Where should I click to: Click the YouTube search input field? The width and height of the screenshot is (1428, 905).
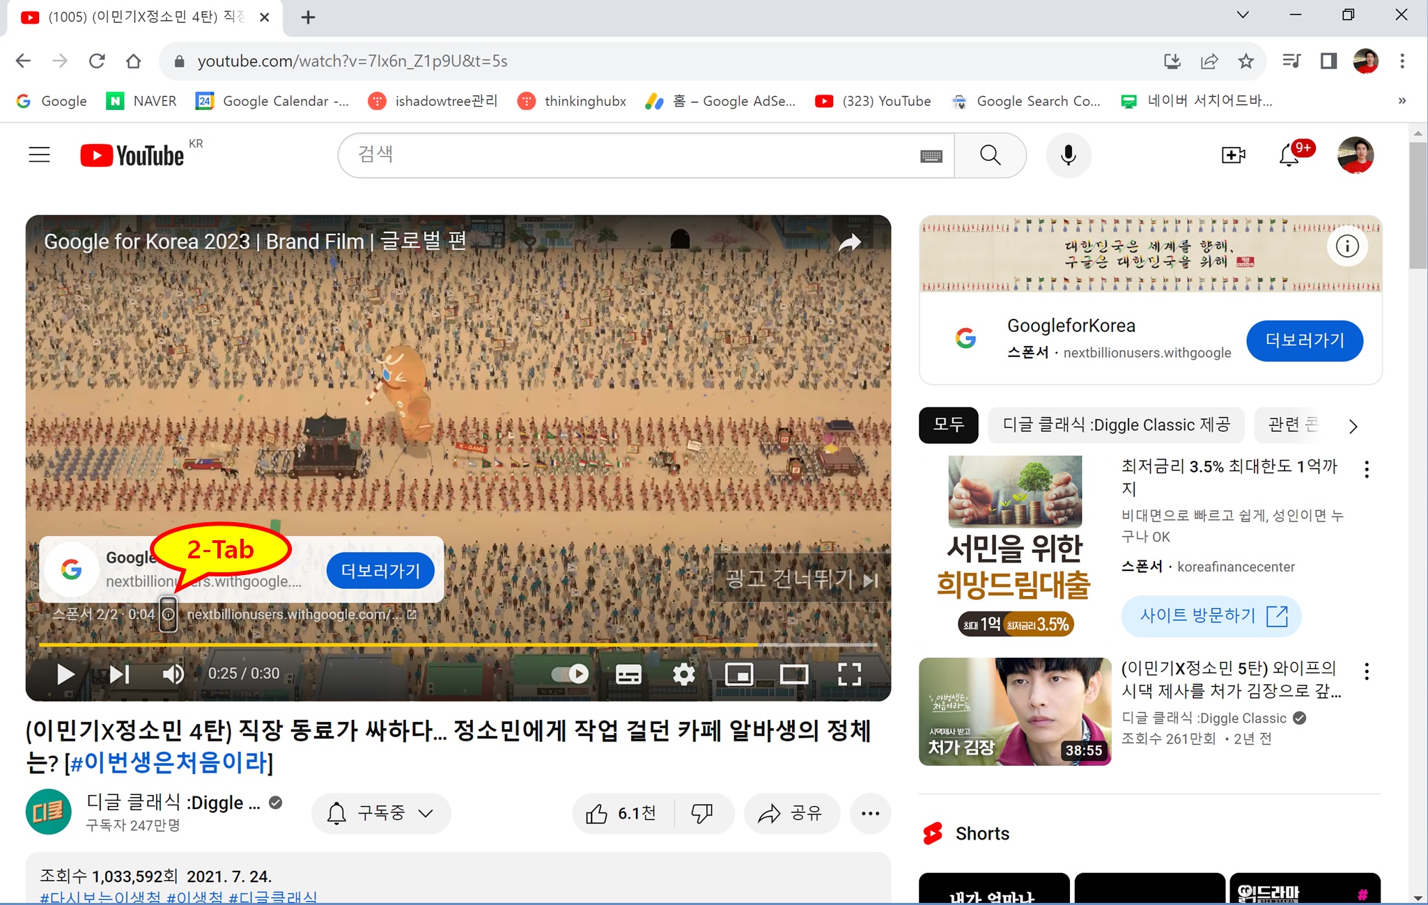tap(627, 155)
